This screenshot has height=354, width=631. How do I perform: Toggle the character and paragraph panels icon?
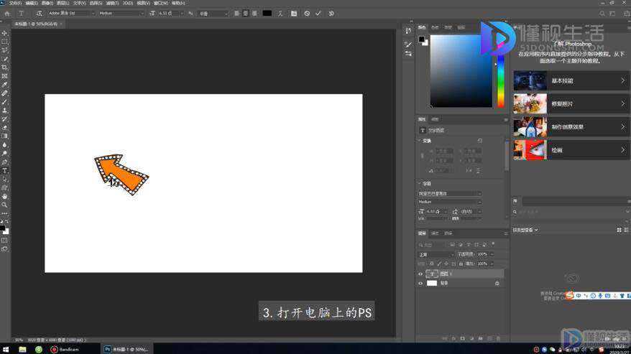coord(294,13)
